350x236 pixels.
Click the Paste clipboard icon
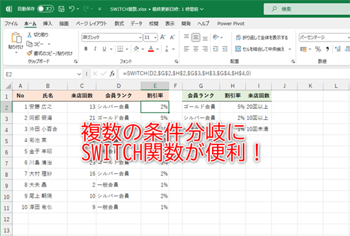[16, 38]
